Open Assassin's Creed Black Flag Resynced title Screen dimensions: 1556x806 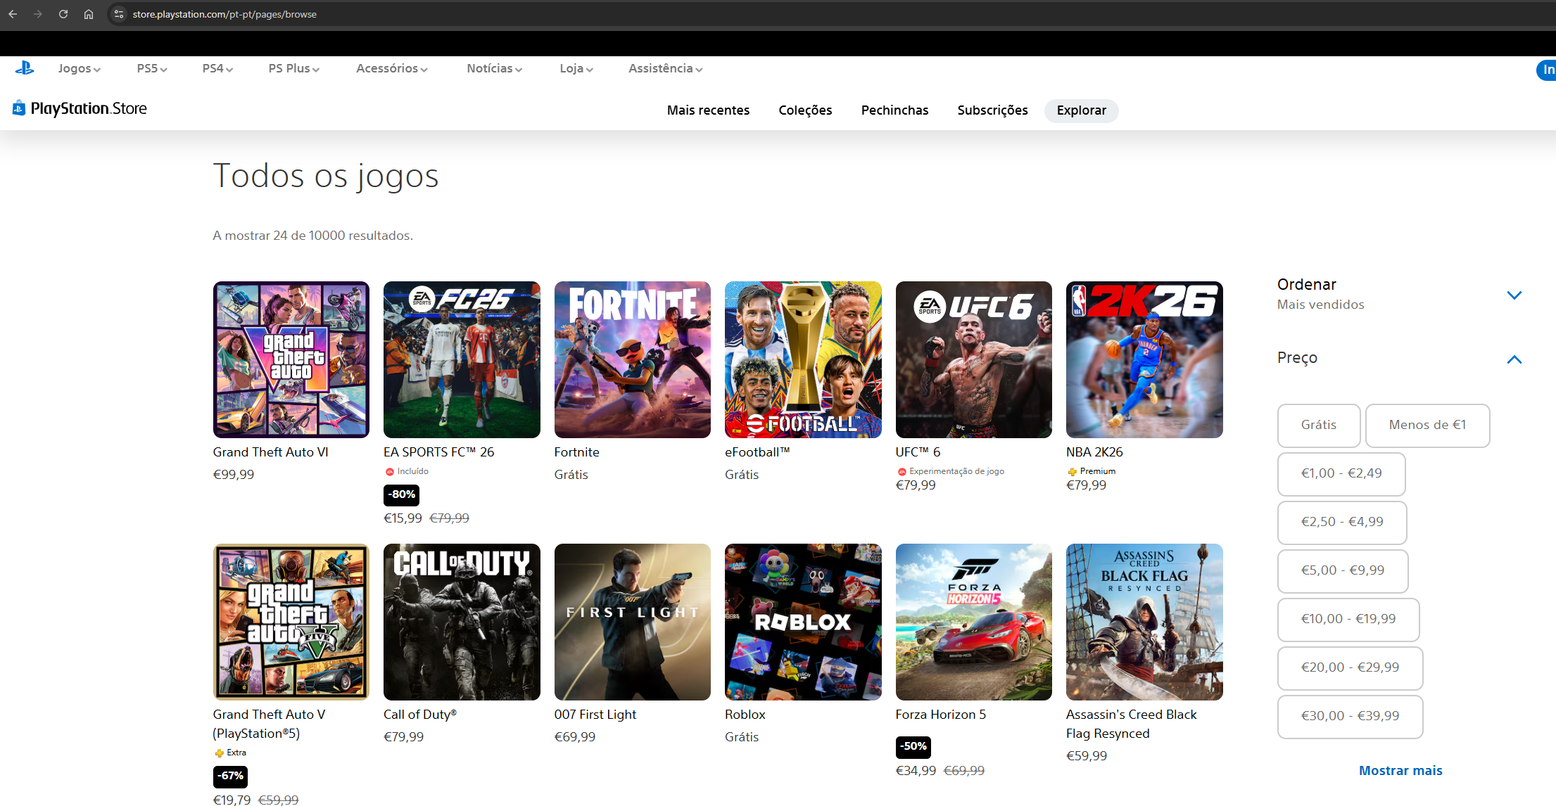tap(1131, 724)
